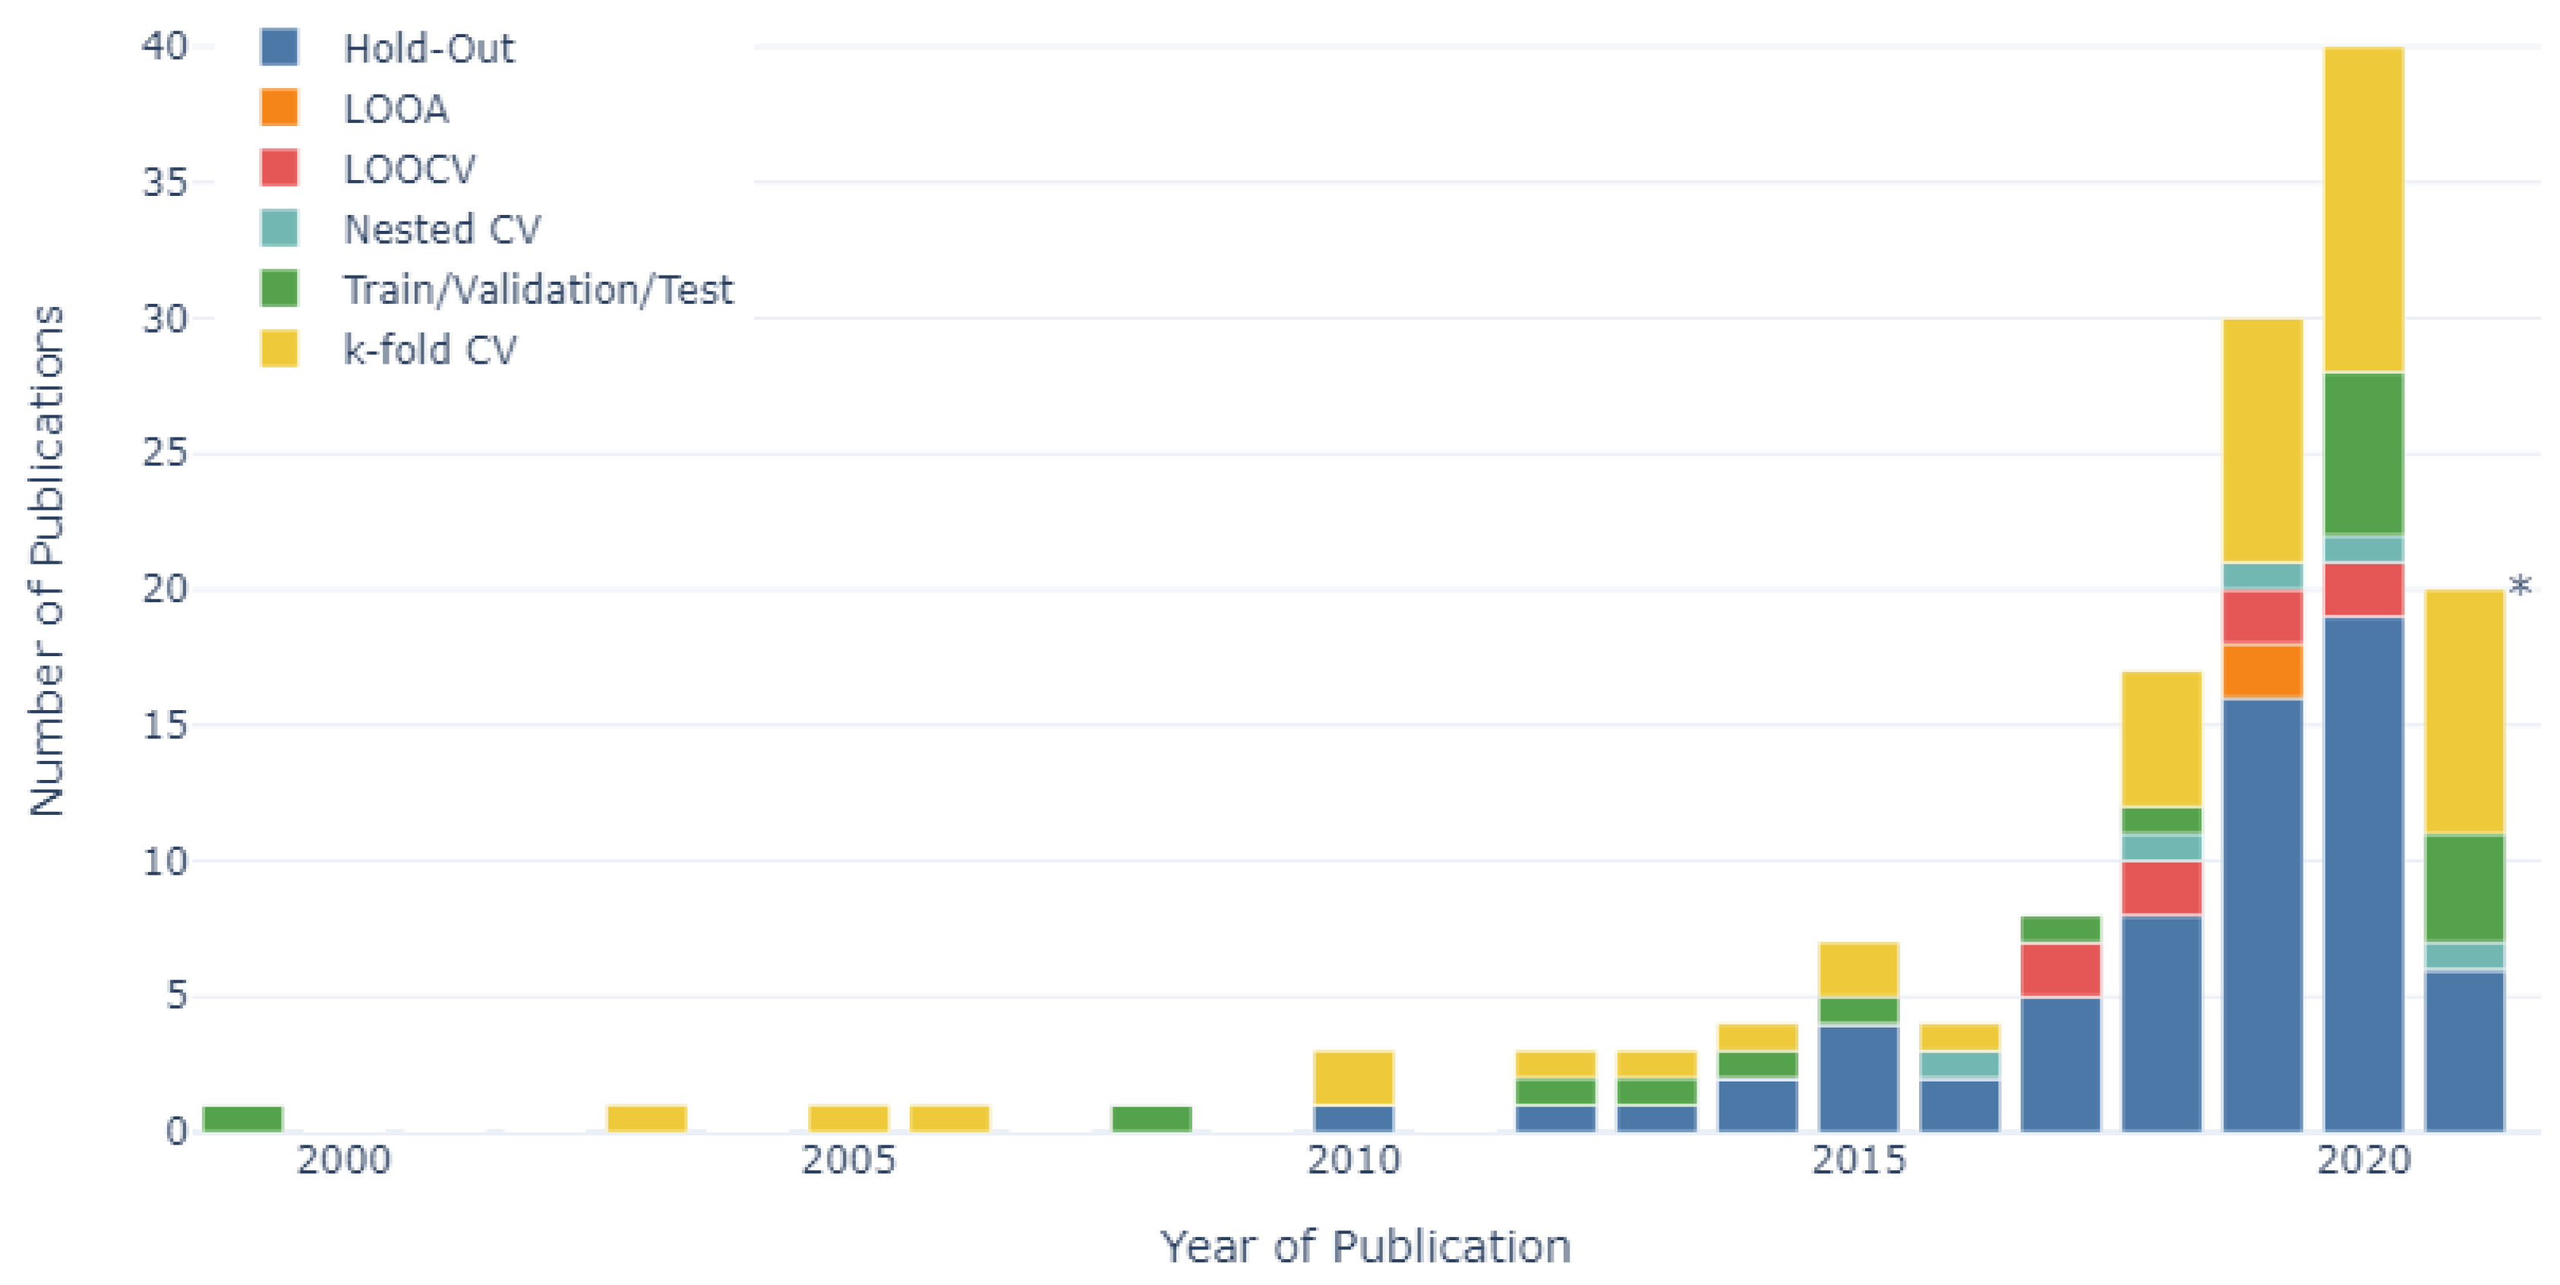This screenshot has height=1285, width=2560.
Task: Click the Hold-Out blue legend swatch
Action: coord(279,48)
